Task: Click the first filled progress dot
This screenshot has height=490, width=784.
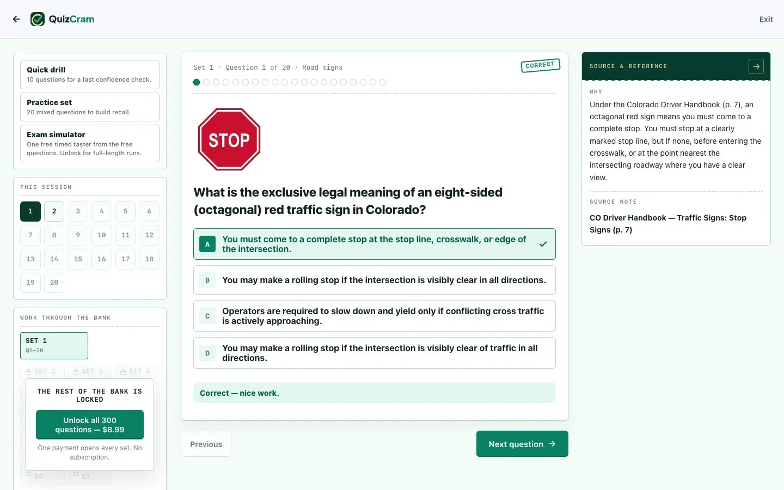Action: point(197,82)
